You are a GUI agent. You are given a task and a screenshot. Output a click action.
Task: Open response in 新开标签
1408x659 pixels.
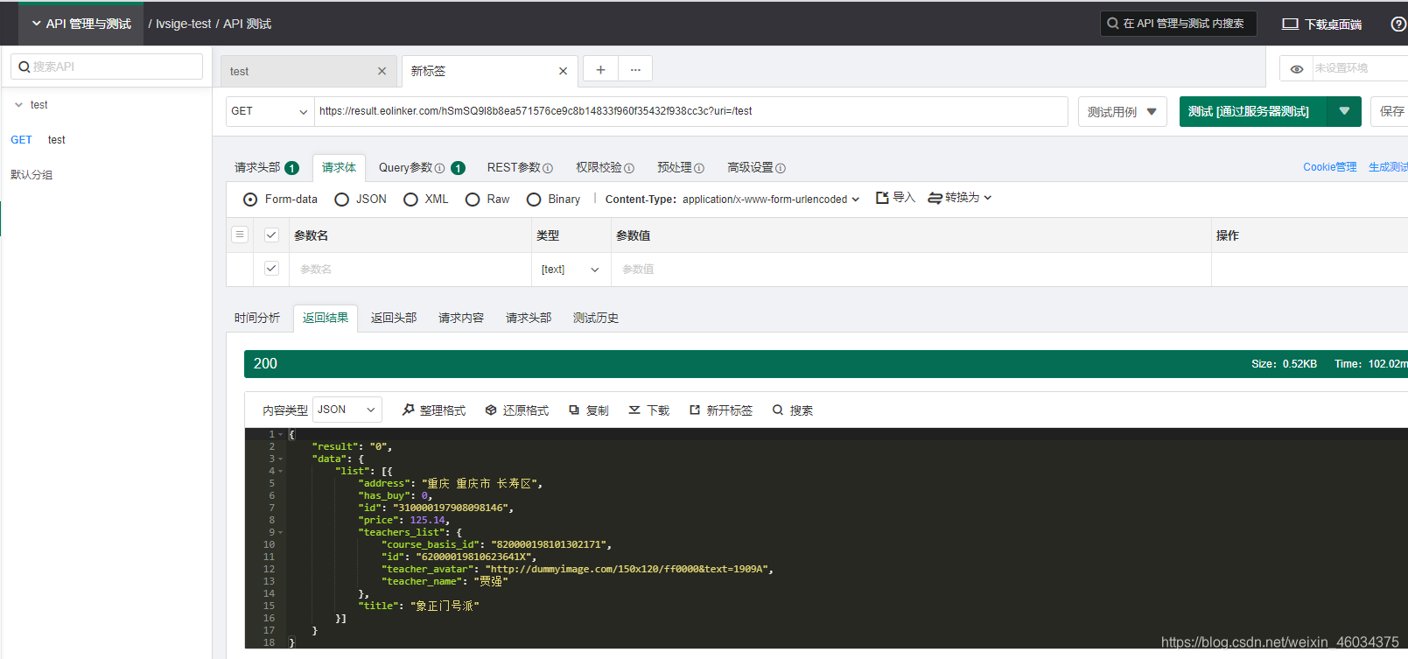[720, 410]
